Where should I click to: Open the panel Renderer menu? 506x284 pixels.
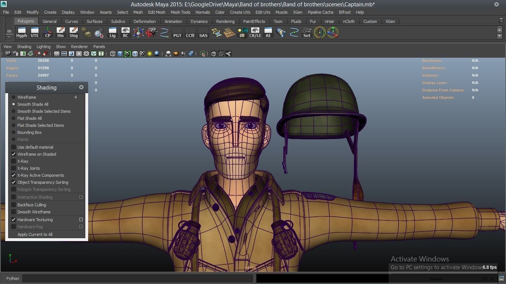coord(79,47)
